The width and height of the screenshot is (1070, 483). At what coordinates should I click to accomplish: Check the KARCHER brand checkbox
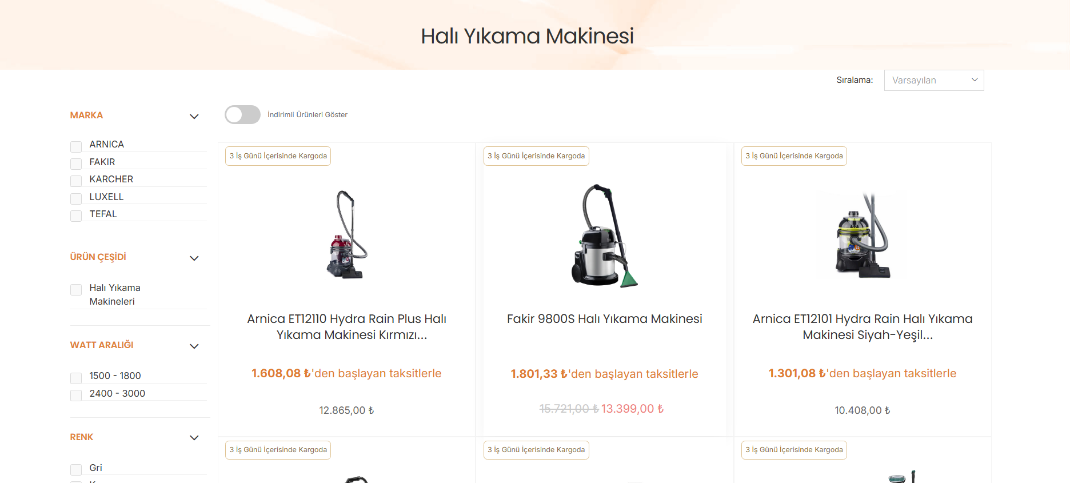pos(76,181)
